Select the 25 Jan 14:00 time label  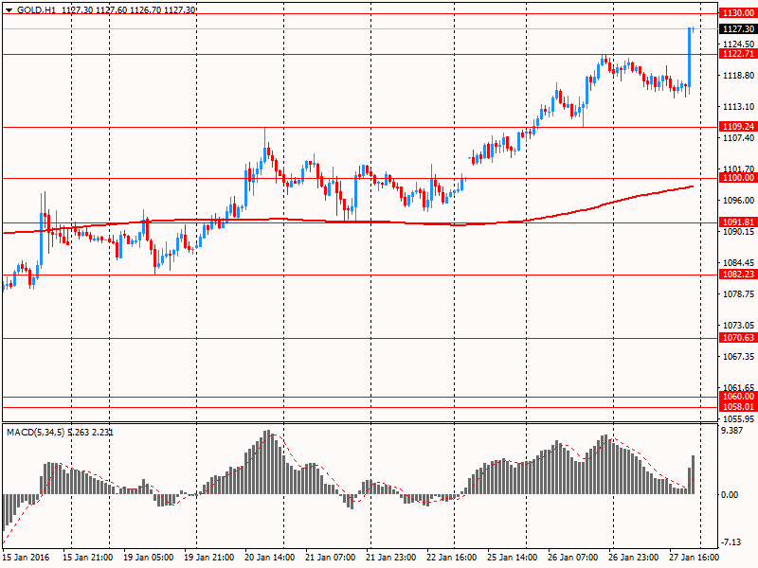tap(514, 558)
